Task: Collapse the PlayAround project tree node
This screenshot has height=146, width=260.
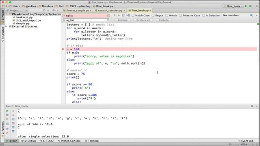Action: tap(6, 14)
